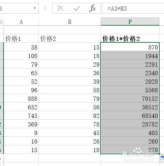
Task: Open the Insert Function fx dialog
Action: point(92,8)
